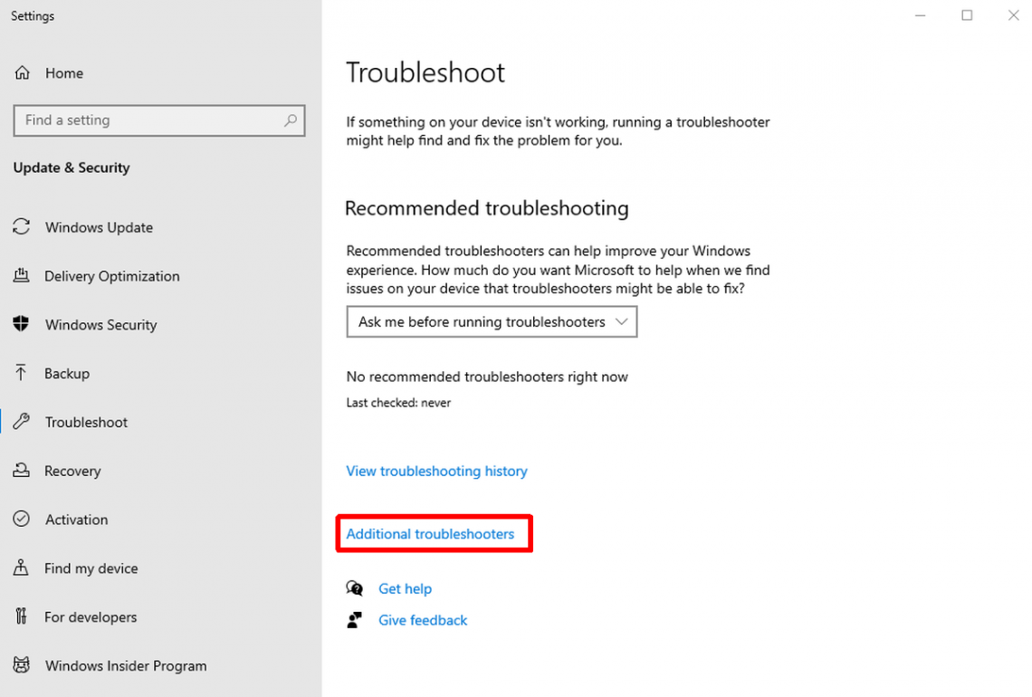Select the Windows Update sidebar icon
The height and width of the screenshot is (697, 1032).
pyautogui.click(x=22, y=227)
